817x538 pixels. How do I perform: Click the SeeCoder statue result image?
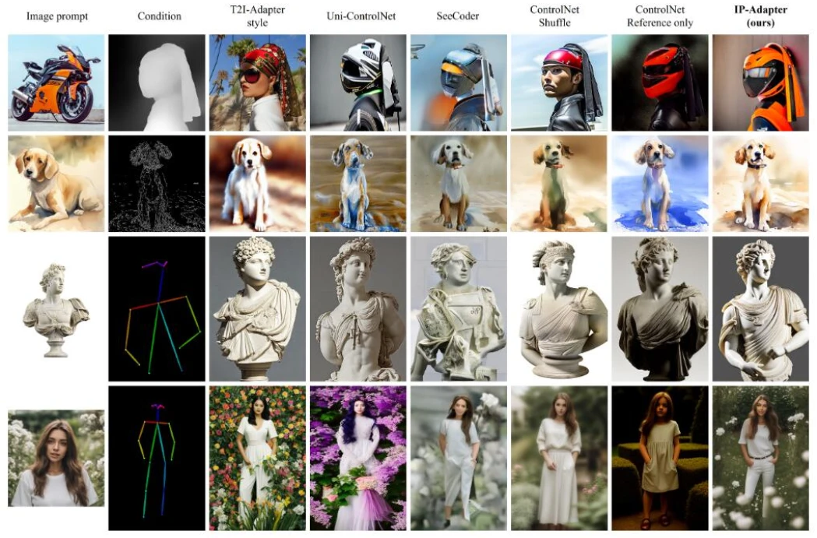[x=458, y=309]
